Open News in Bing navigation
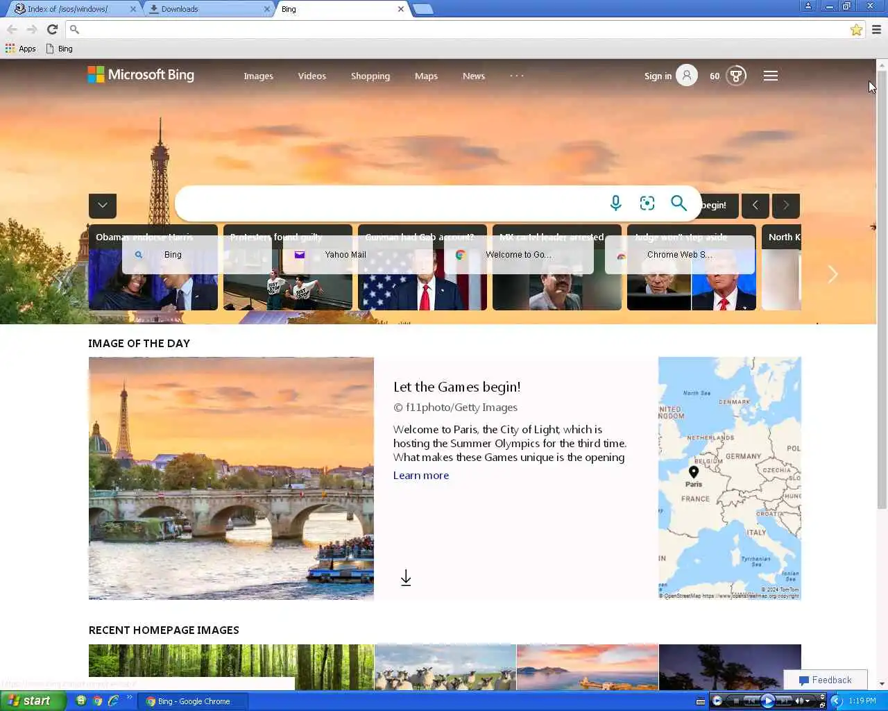 [x=474, y=76]
